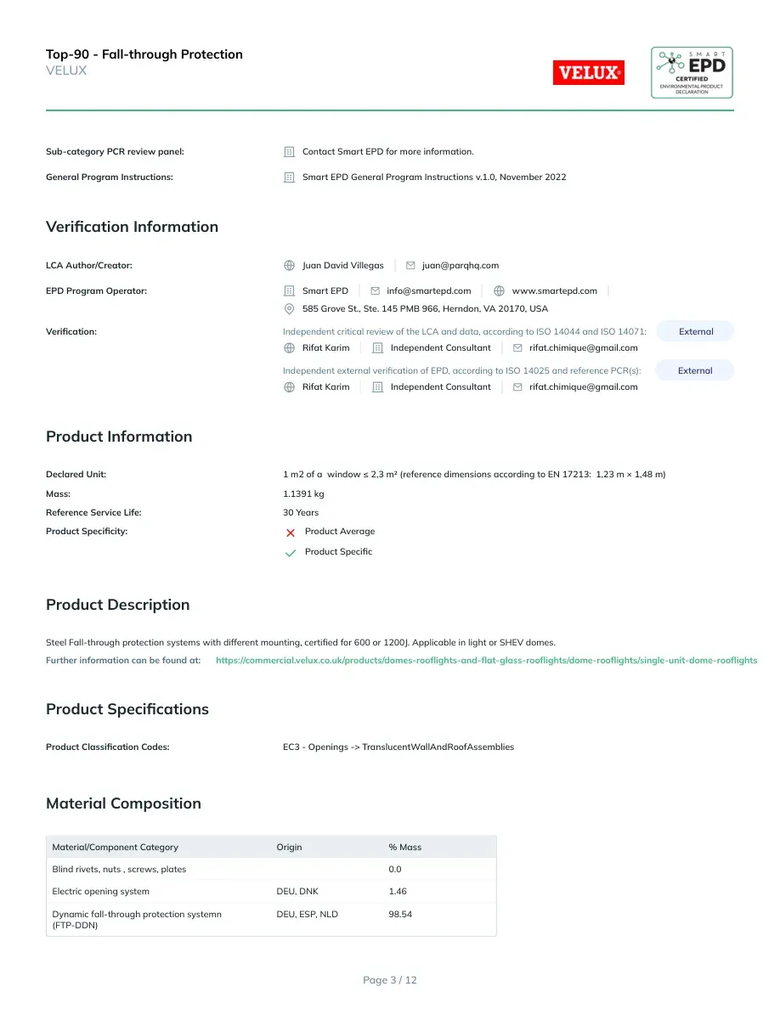Click the Origin column header

click(289, 848)
